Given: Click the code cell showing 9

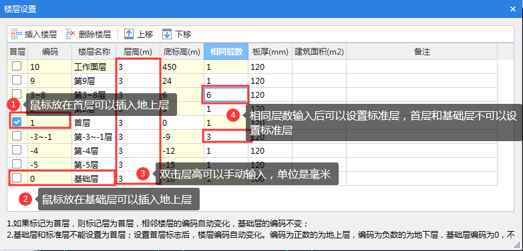Looking at the screenshot, I should tap(49, 81).
